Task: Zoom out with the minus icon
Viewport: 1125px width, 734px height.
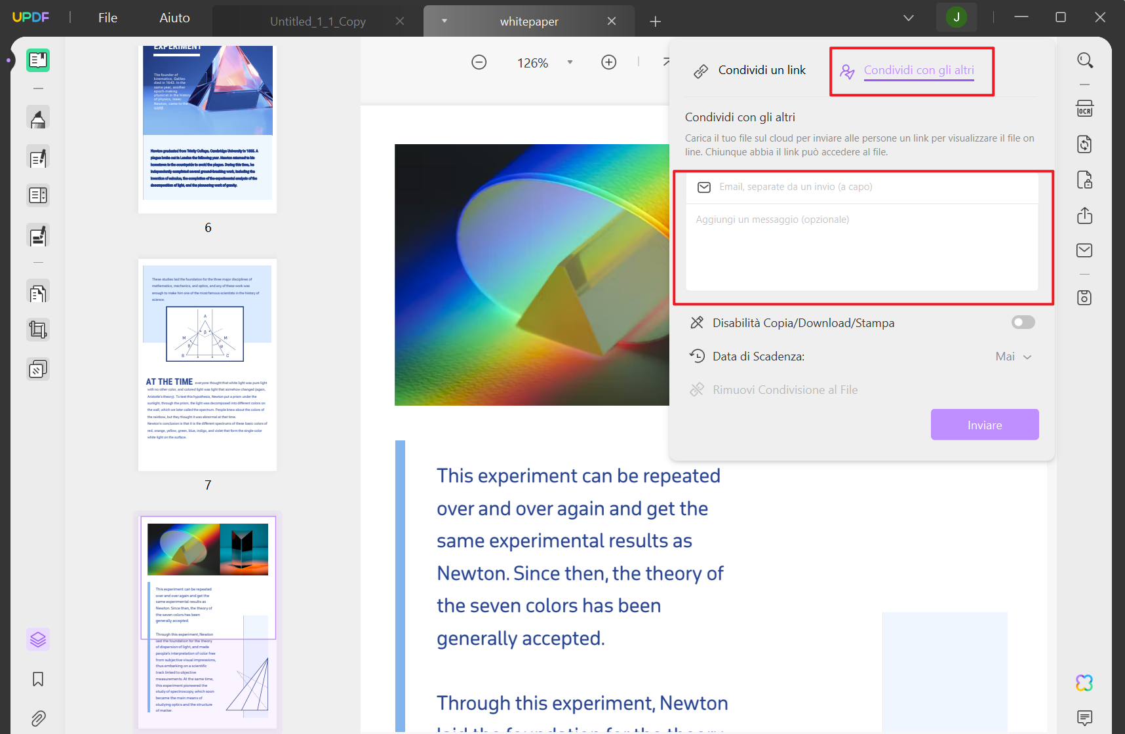Action: click(x=479, y=62)
